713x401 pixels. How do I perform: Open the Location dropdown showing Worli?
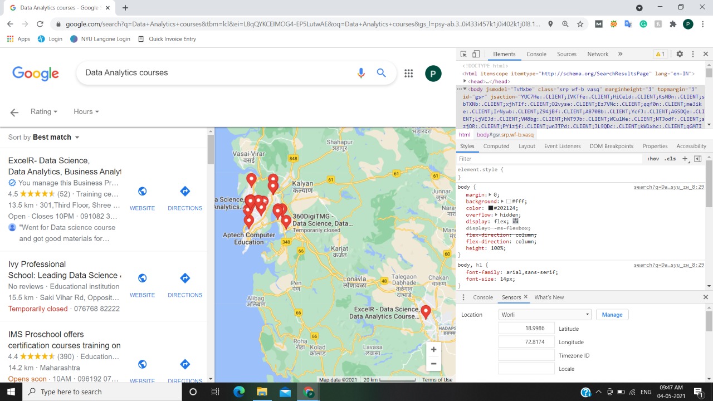click(544, 315)
